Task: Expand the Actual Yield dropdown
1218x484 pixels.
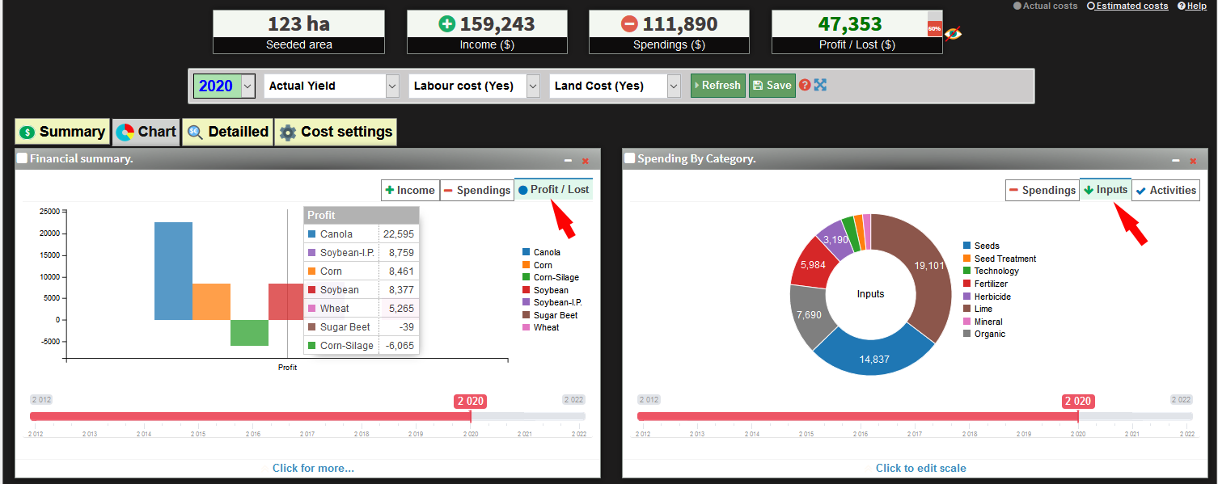Action: pyautogui.click(x=392, y=85)
